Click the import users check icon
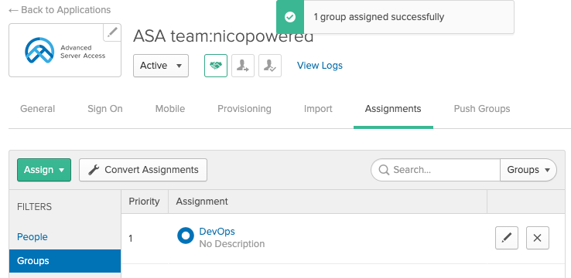The height and width of the screenshot is (278, 571). click(x=270, y=66)
